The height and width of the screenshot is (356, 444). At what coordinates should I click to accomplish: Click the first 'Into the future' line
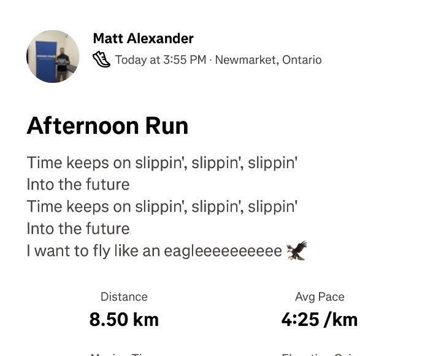pos(78,184)
